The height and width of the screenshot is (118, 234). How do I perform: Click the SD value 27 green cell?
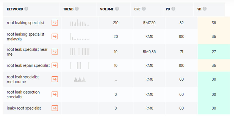pos(214,52)
